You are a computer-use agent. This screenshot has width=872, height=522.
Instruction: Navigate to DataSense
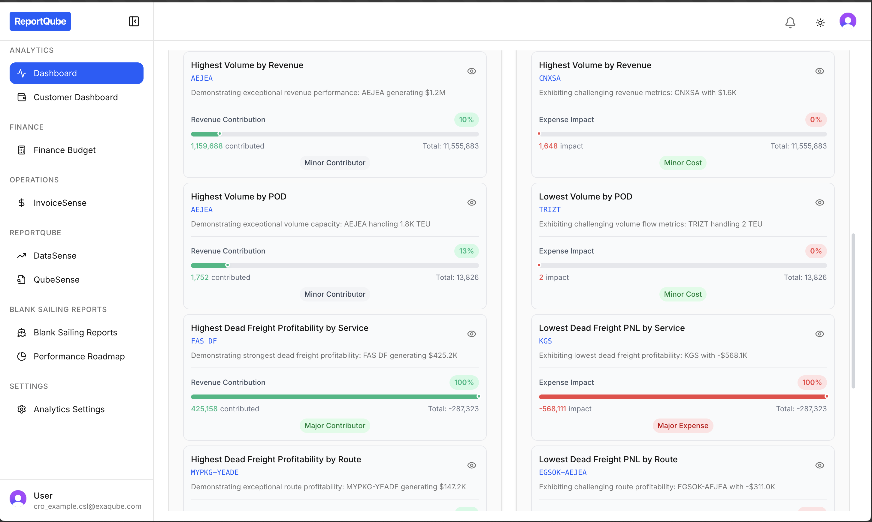(x=76, y=255)
